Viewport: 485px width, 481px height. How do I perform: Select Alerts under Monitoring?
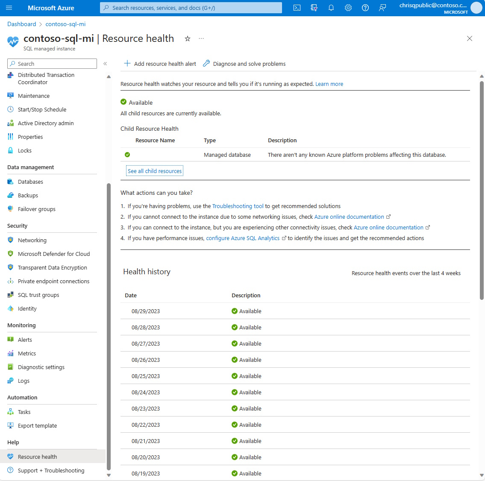coord(10,339)
